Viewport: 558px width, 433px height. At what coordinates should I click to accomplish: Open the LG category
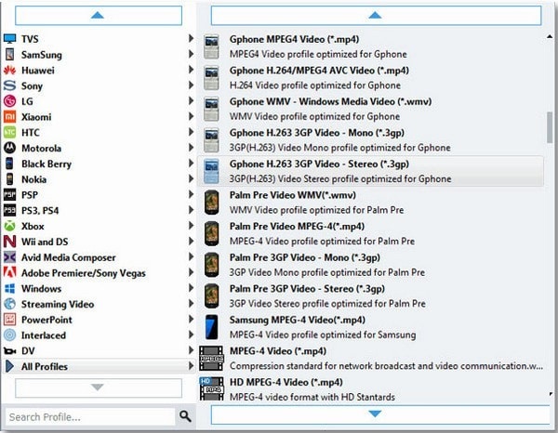click(x=99, y=101)
